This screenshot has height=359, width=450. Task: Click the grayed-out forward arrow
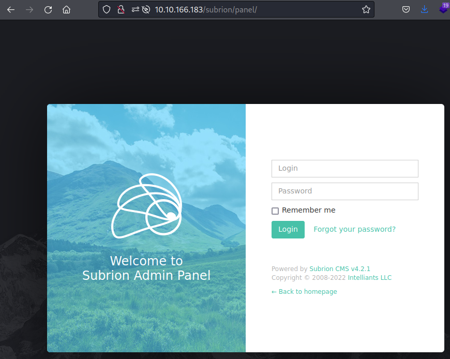pos(29,9)
